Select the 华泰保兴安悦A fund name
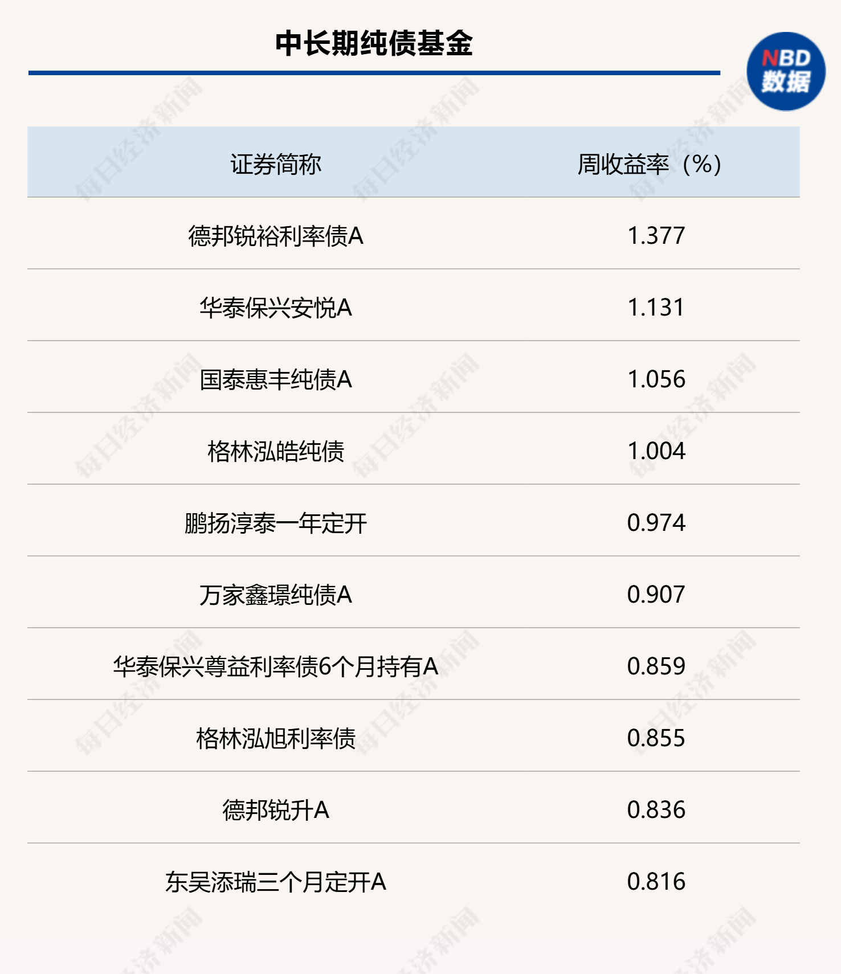 click(276, 308)
